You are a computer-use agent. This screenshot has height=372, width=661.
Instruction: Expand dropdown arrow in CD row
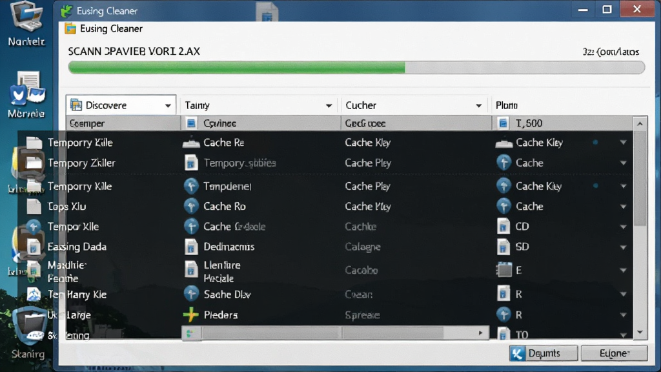click(623, 227)
